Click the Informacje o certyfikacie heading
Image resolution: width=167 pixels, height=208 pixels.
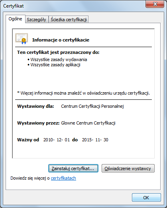(61, 40)
